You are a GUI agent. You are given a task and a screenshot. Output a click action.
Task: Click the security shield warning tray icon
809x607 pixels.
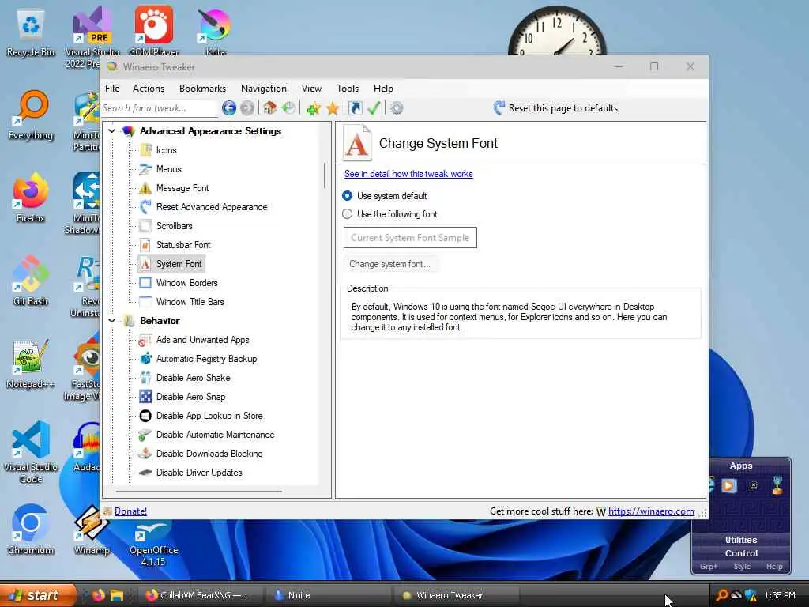click(751, 595)
